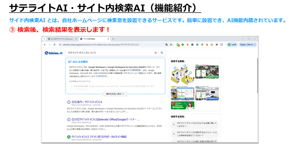The width and height of the screenshot is (300, 147).
Task: Go forward with the browser forward arrow
Action: 49,45
